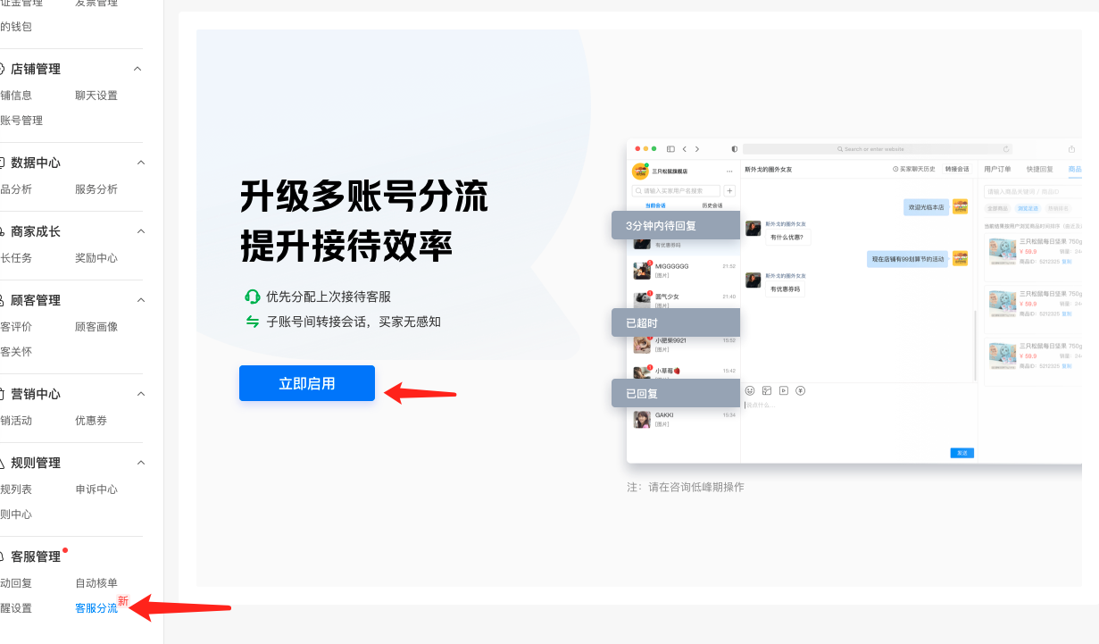Click the 转接会话 button

pos(957,169)
